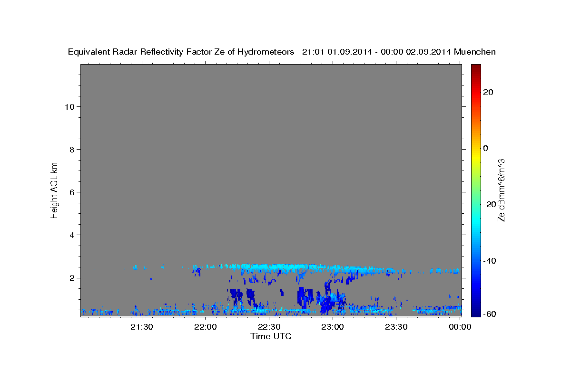Click the 22:30 time tick label

point(269,327)
